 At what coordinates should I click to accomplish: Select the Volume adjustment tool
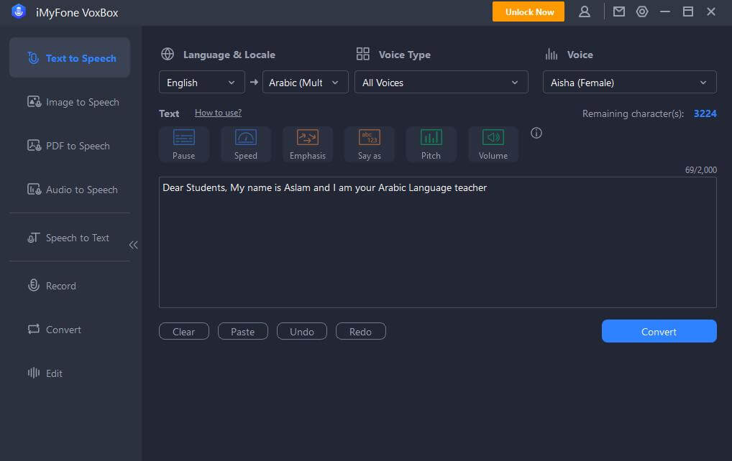pyautogui.click(x=493, y=144)
